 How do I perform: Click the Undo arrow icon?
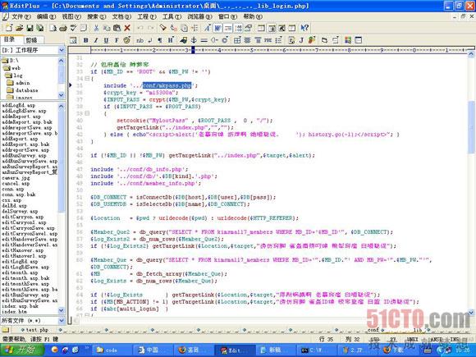point(140,28)
